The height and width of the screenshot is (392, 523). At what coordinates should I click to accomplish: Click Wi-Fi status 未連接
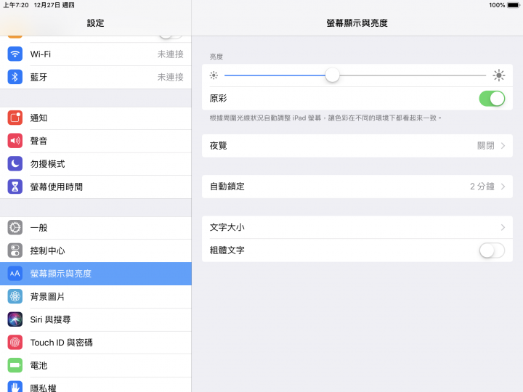point(171,54)
